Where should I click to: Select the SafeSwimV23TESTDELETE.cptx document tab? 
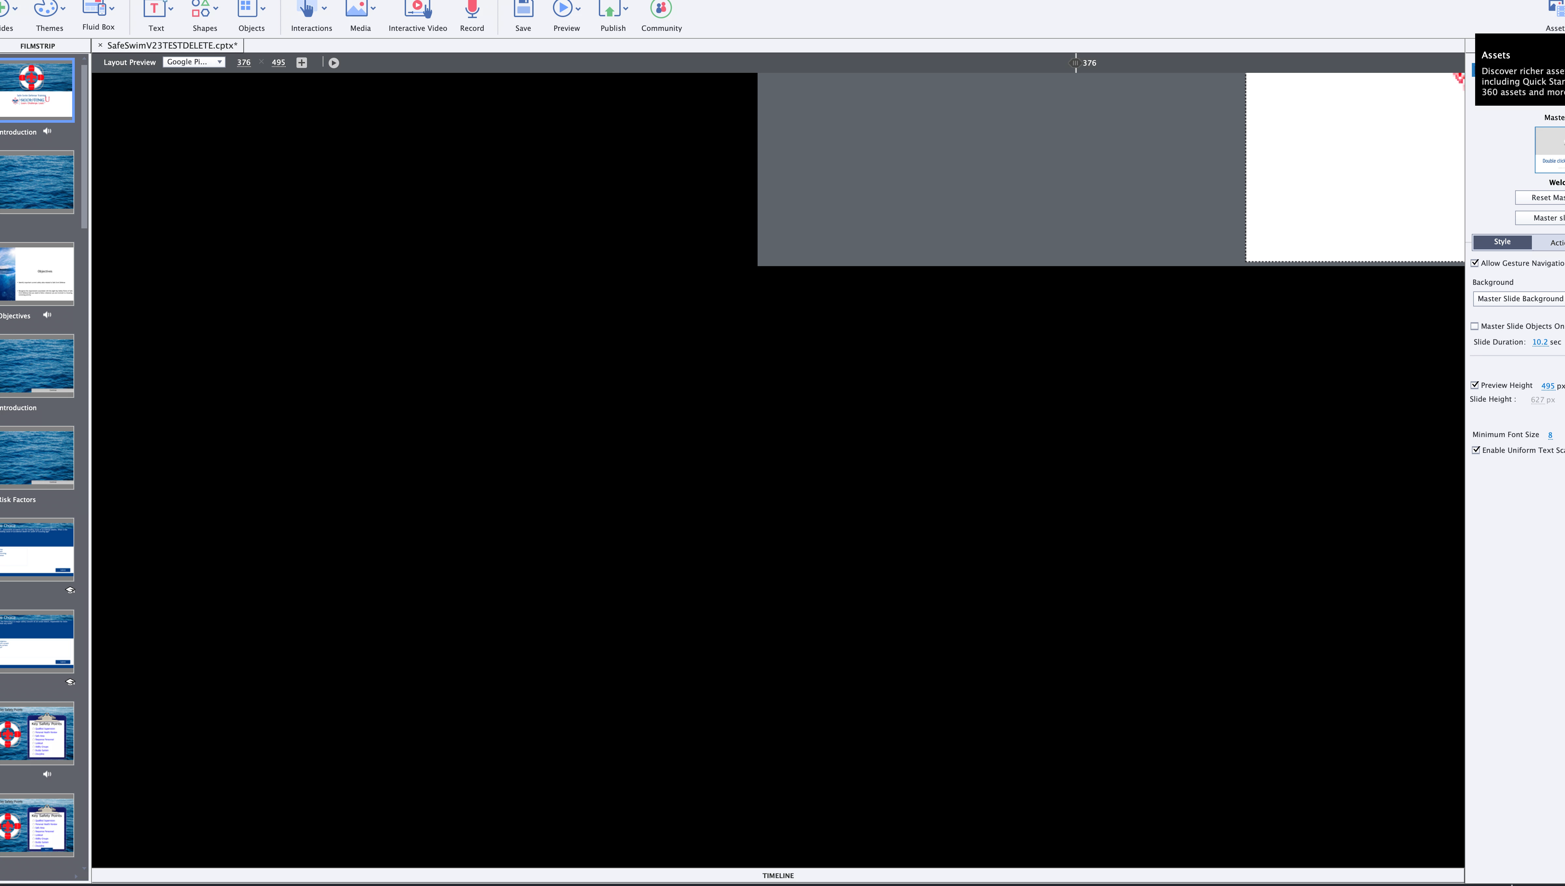tap(172, 46)
